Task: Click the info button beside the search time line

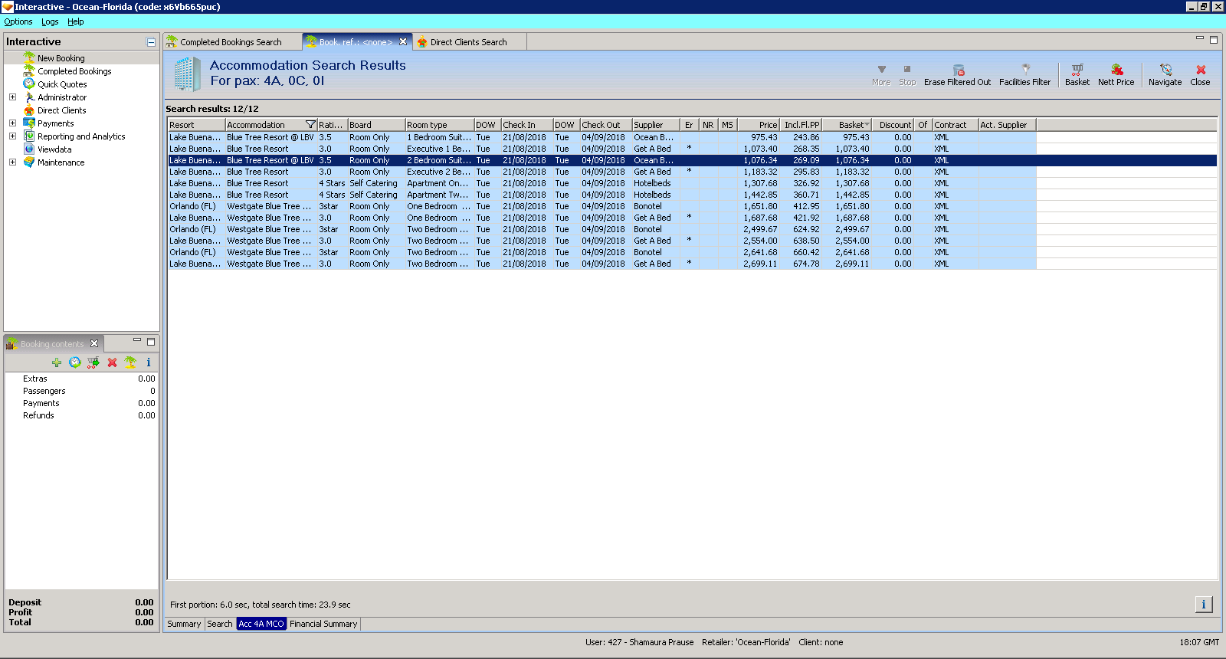Action: [1204, 605]
